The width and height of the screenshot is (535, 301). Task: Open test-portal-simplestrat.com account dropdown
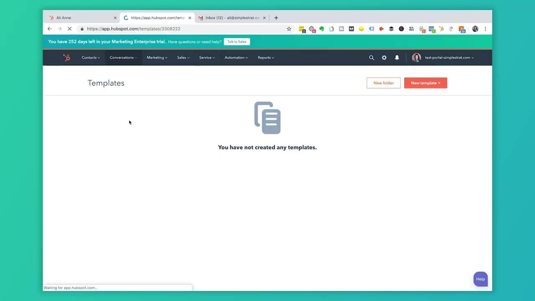coord(449,58)
